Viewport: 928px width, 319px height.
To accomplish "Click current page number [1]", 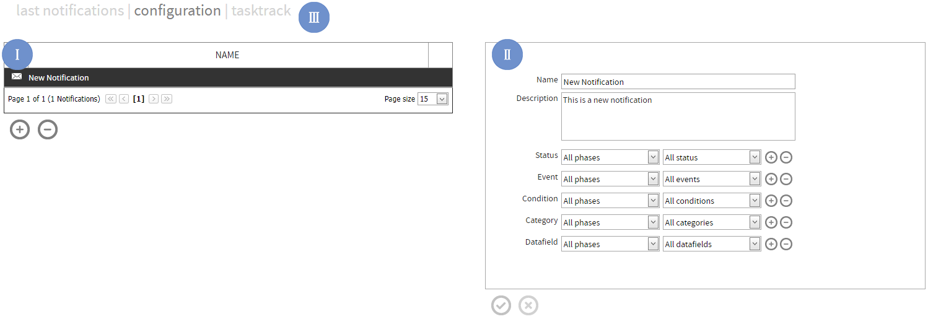I will pos(139,98).
